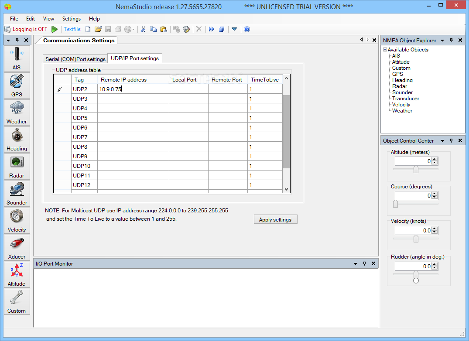The image size is (469, 341).
Task: Create a new textfile from toolbar
Action: click(x=88, y=29)
